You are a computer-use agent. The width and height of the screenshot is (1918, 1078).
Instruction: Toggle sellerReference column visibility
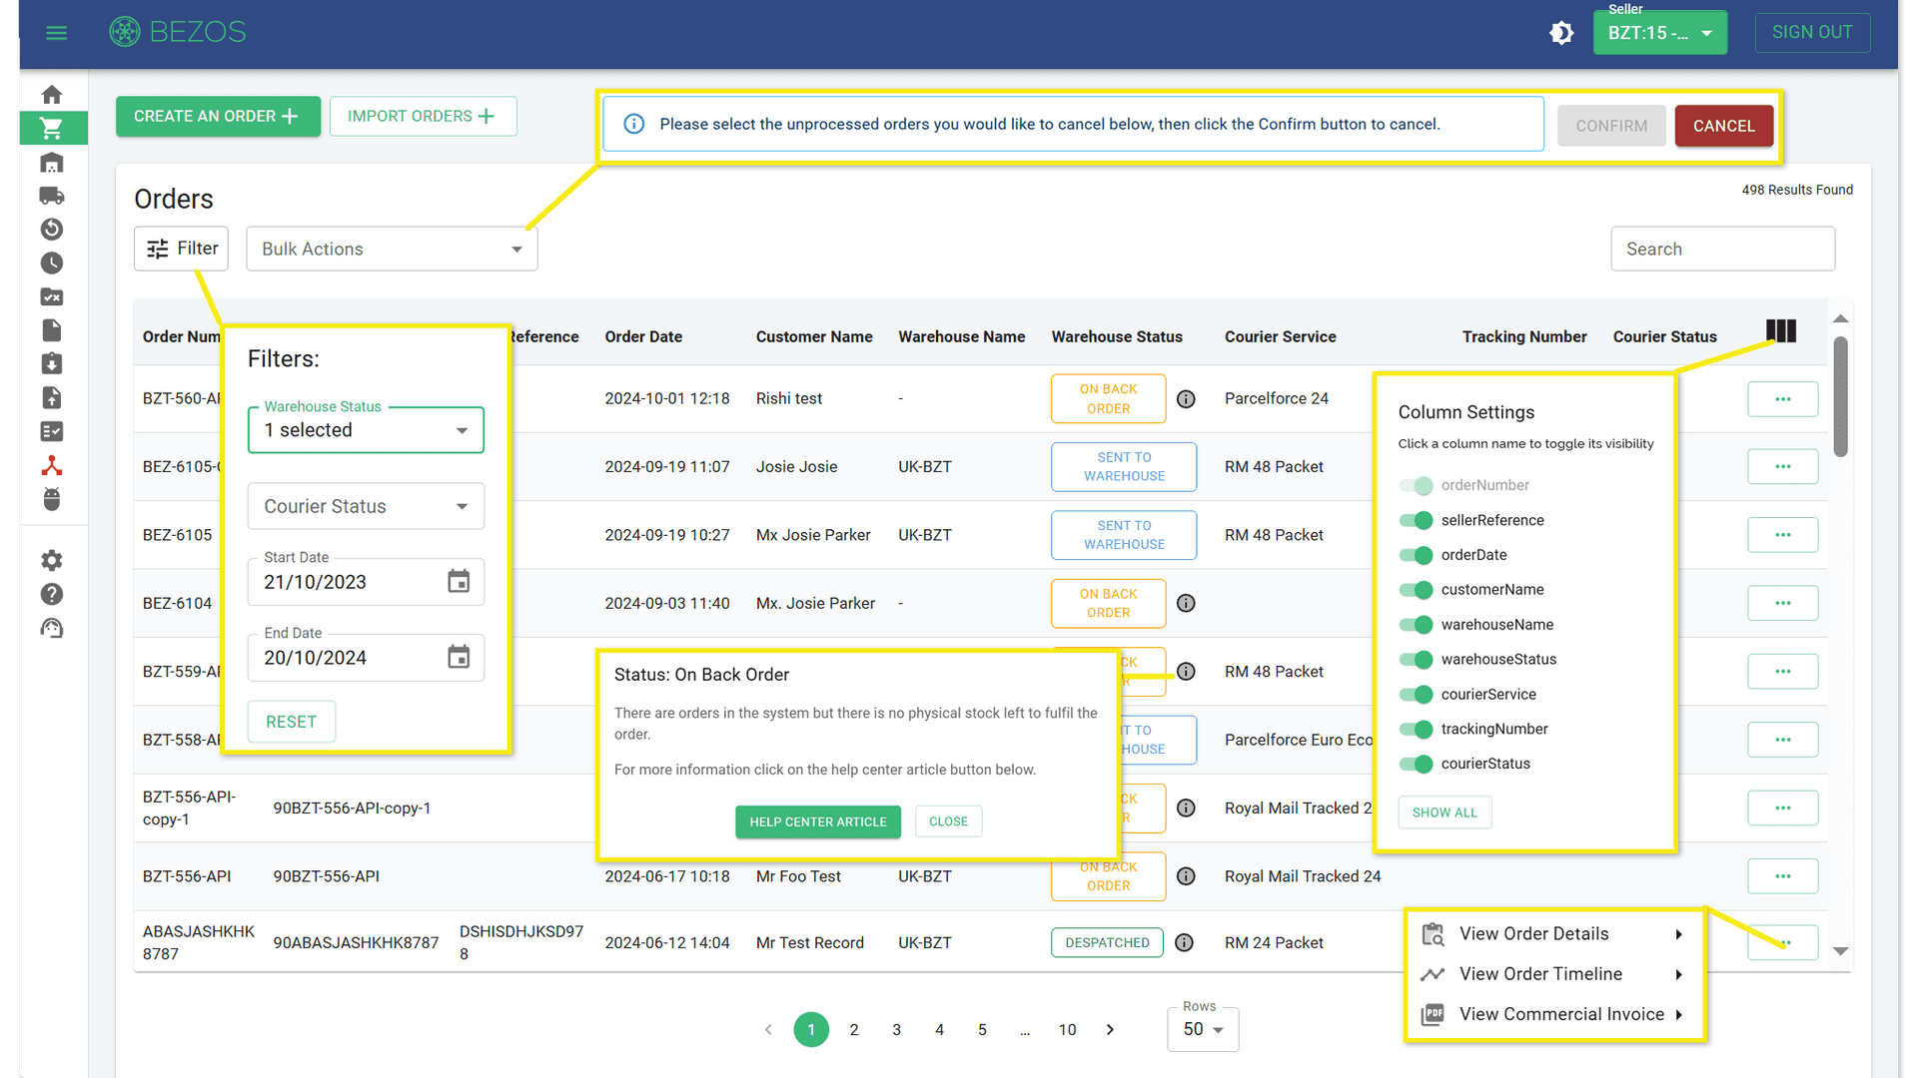click(1416, 520)
